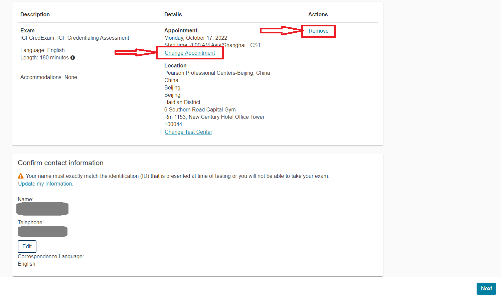Click the Monday, October 17, 2022 date text
This screenshot has height=297, width=501.
[196, 38]
